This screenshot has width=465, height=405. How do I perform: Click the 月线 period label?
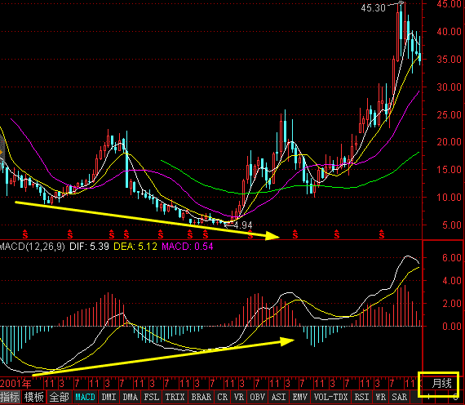tap(441, 384)
